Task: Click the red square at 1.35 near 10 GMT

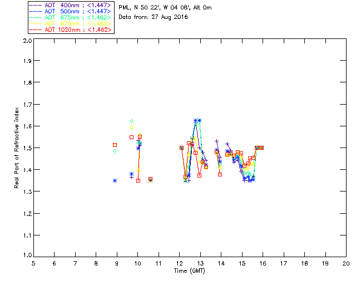Action: (x=138, y=181)
